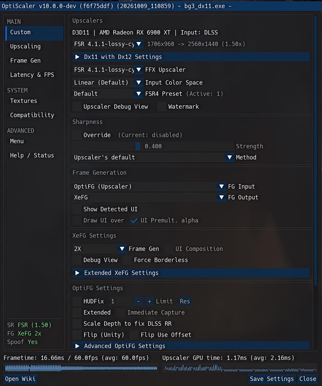Expand Dx11 with Dx12 Settings section
Screen dimensions: 322x386
point(191,57)
